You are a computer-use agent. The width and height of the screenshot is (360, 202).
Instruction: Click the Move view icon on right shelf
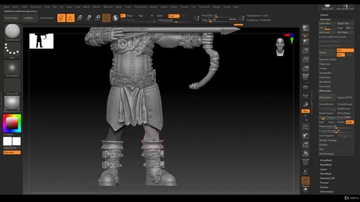pyautogui.click(x=305, y=136)
